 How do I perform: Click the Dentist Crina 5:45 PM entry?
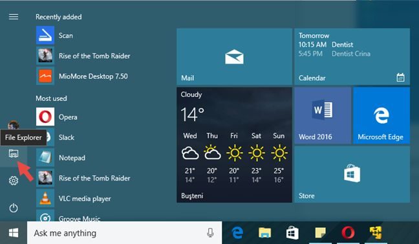[334, 54]
